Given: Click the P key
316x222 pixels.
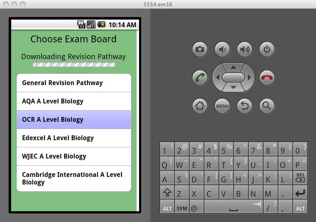Looking at the screenshot, I should click(300, 163).
